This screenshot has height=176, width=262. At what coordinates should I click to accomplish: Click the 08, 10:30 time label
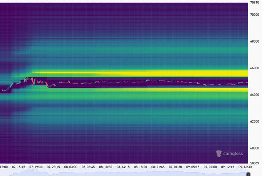click(106, 167)
